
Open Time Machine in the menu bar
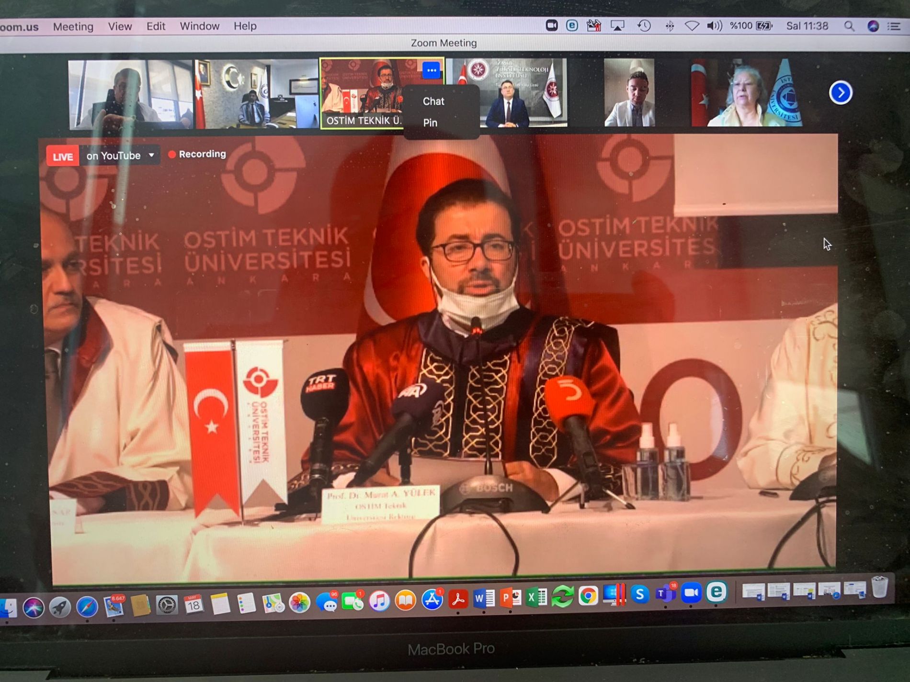(644, 26)
